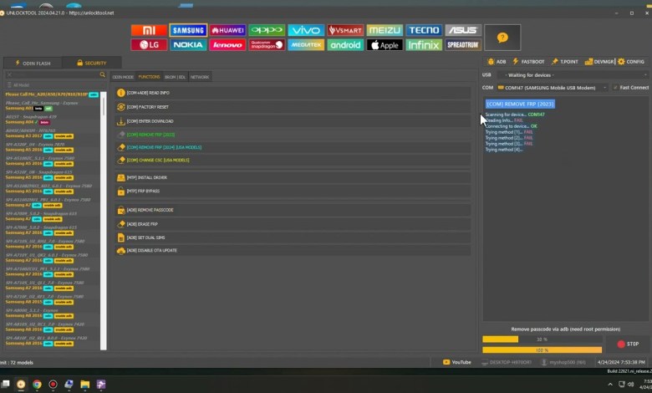Screen dimensions: 652x393
Task: Open the ADB tool
Action: point(497,62)
